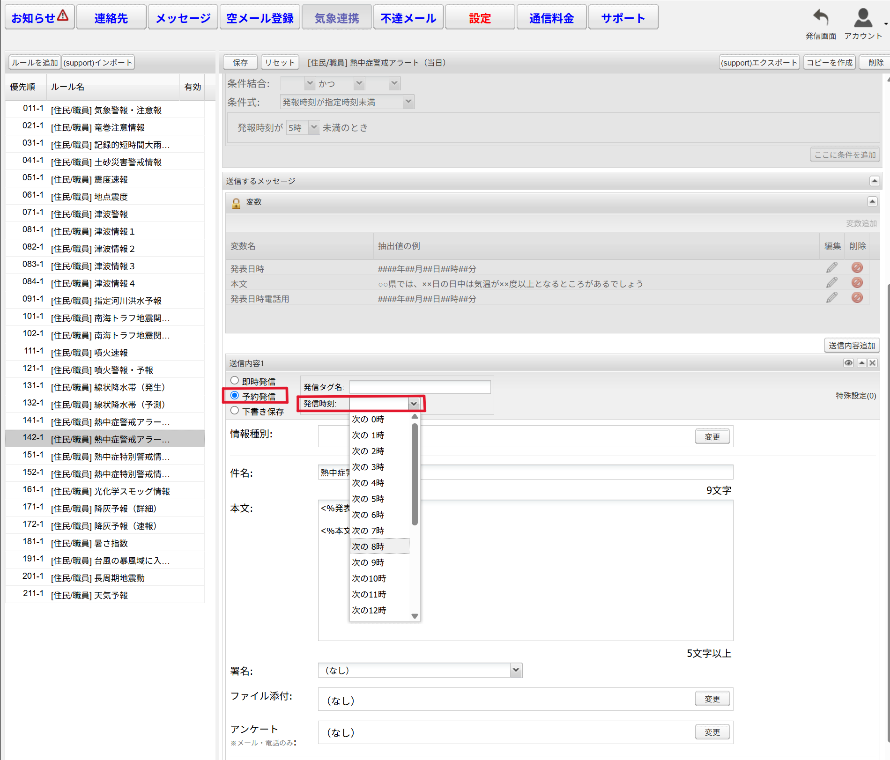
Task: Click (support)インポート button
Action: pos(98,62)
